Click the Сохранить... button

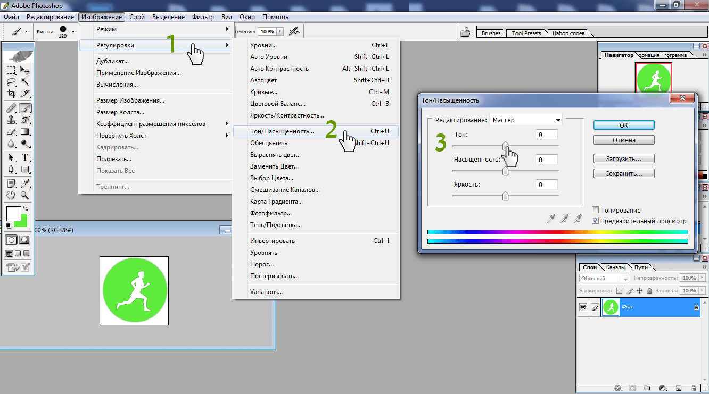pyautogui.click(x=624, y=173)
